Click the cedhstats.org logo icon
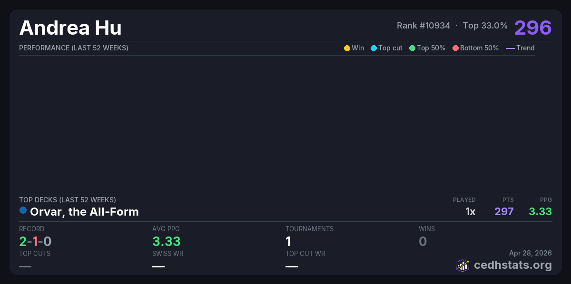The image size is (571, 284). [463, 265]
